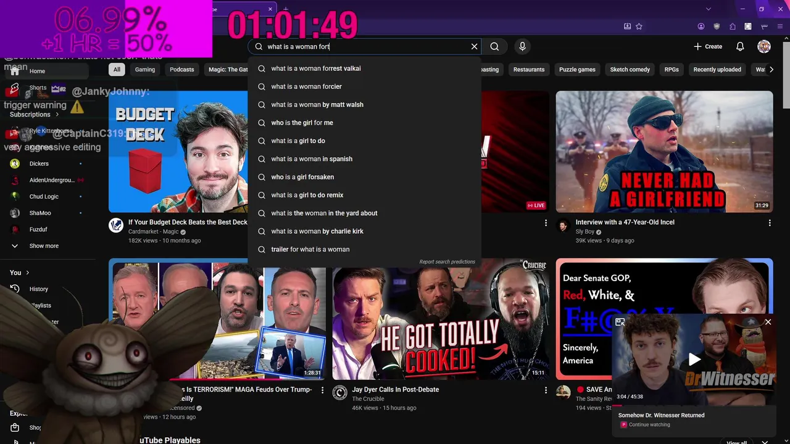Expand the You section chevron
Viewport: 790px width, 444px height.
pyautogui.click(x=28, y=273)
